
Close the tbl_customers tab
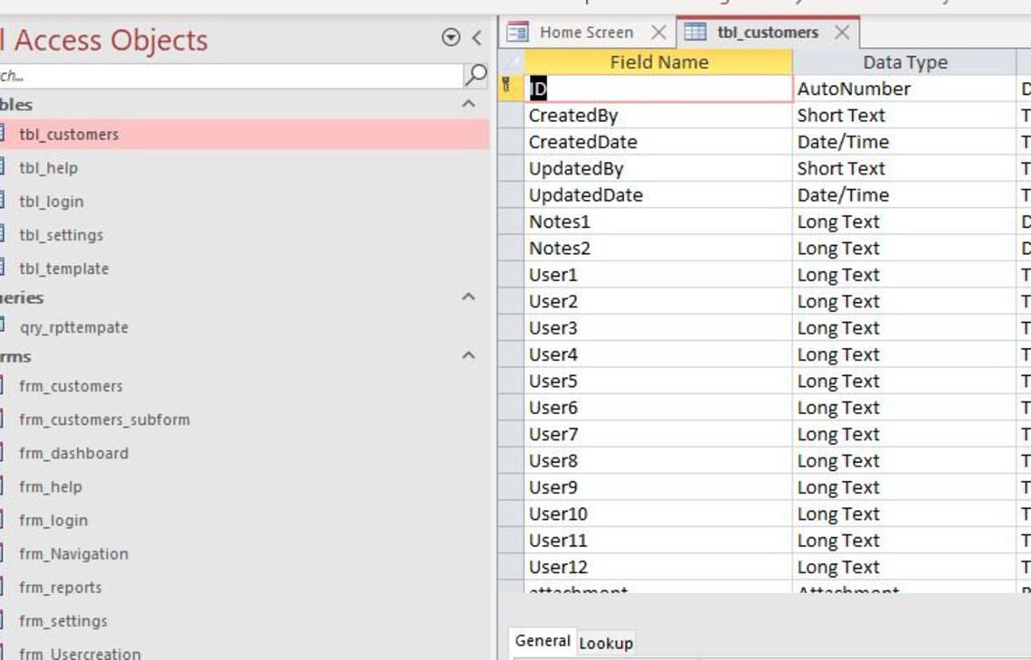[x=843, y=30]
